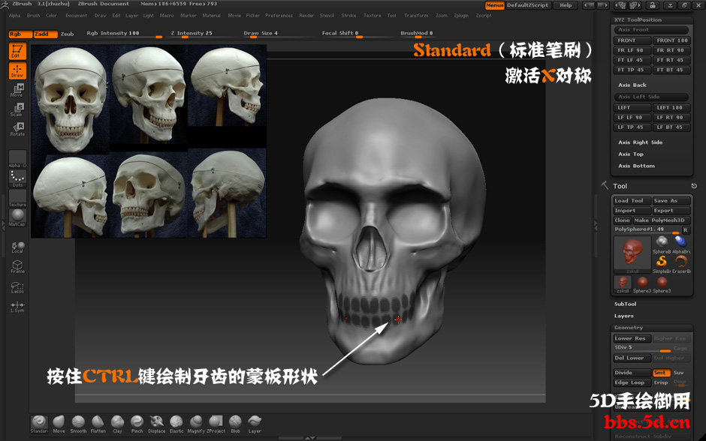
Task: Select the Flatten brush
Action: point(98,424)
